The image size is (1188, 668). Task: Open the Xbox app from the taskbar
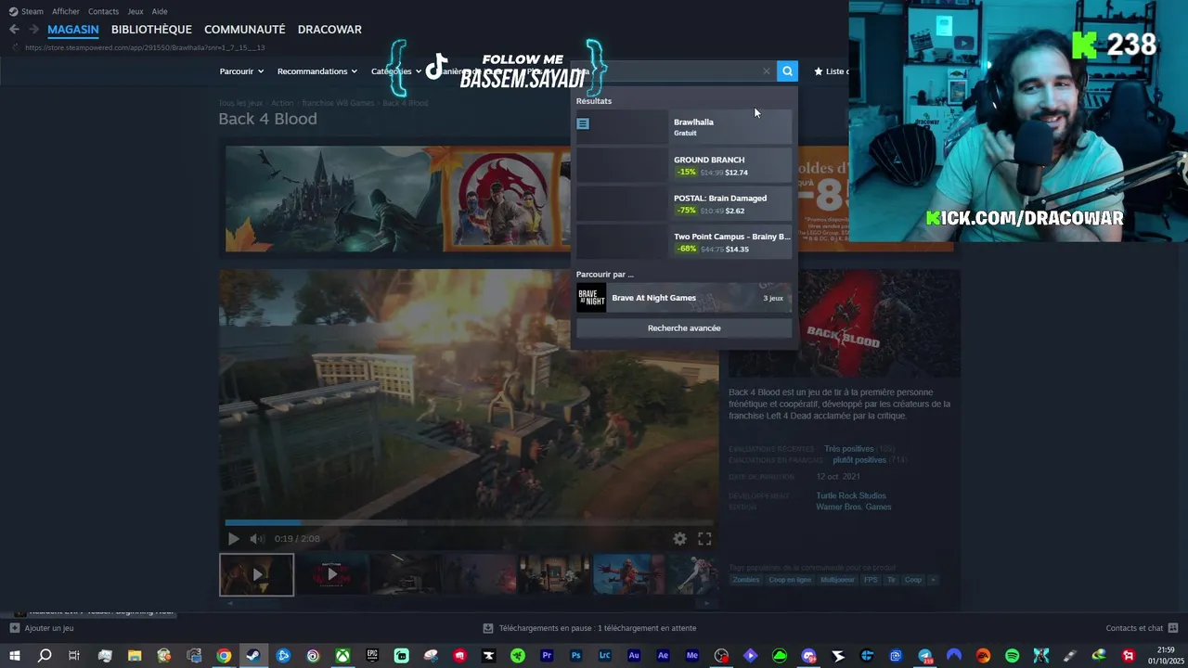342,656
